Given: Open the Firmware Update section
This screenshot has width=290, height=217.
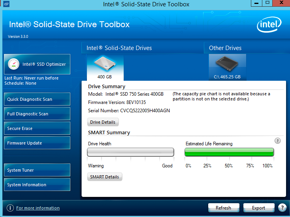Looking at the screenshot, I should coord(37,143).
